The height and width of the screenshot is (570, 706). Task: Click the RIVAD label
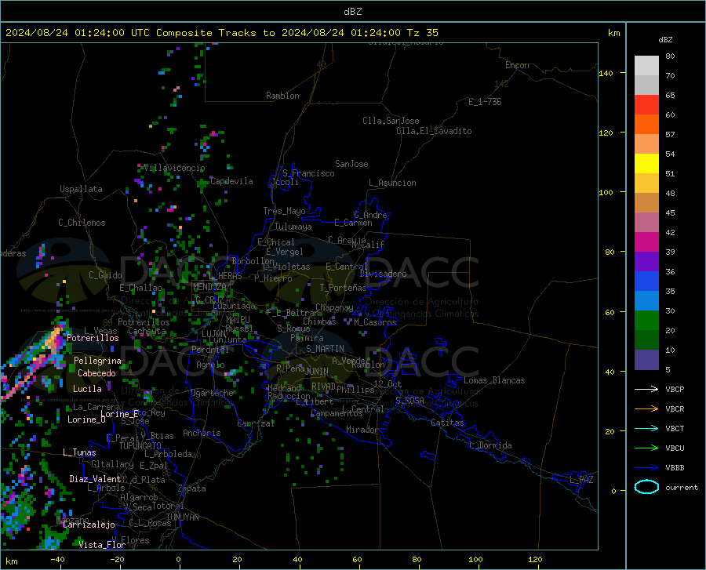point(323,387)
